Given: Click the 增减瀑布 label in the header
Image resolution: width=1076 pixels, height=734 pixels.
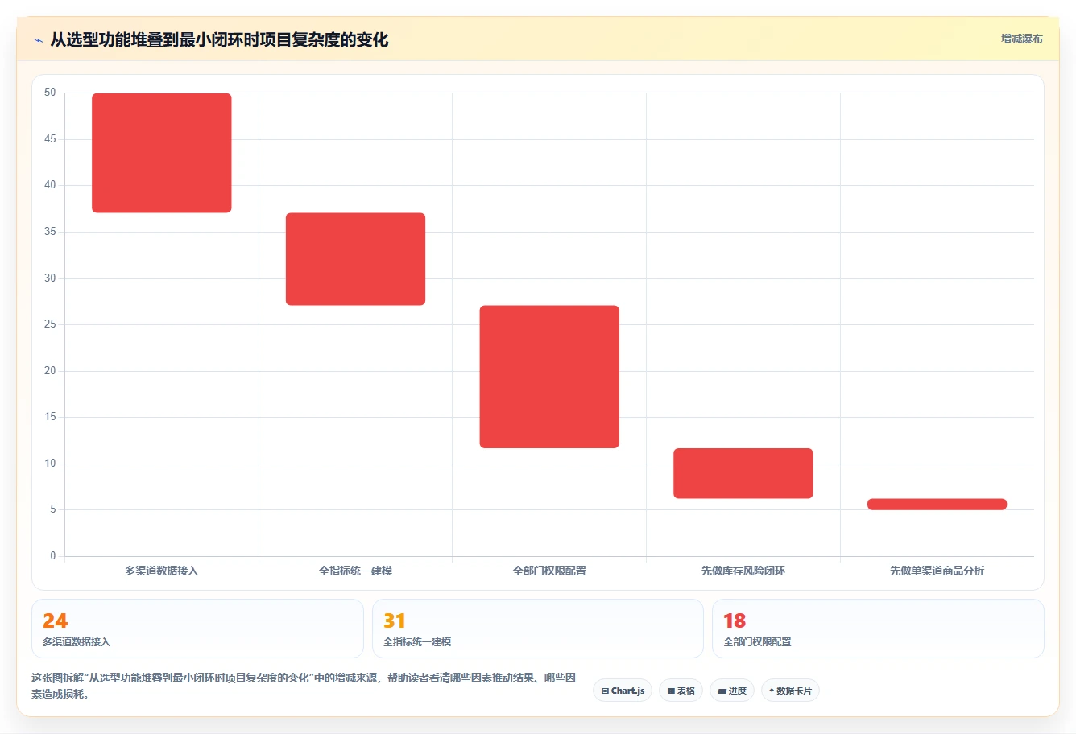Looking at the screenshot, I should (1021, 39).
